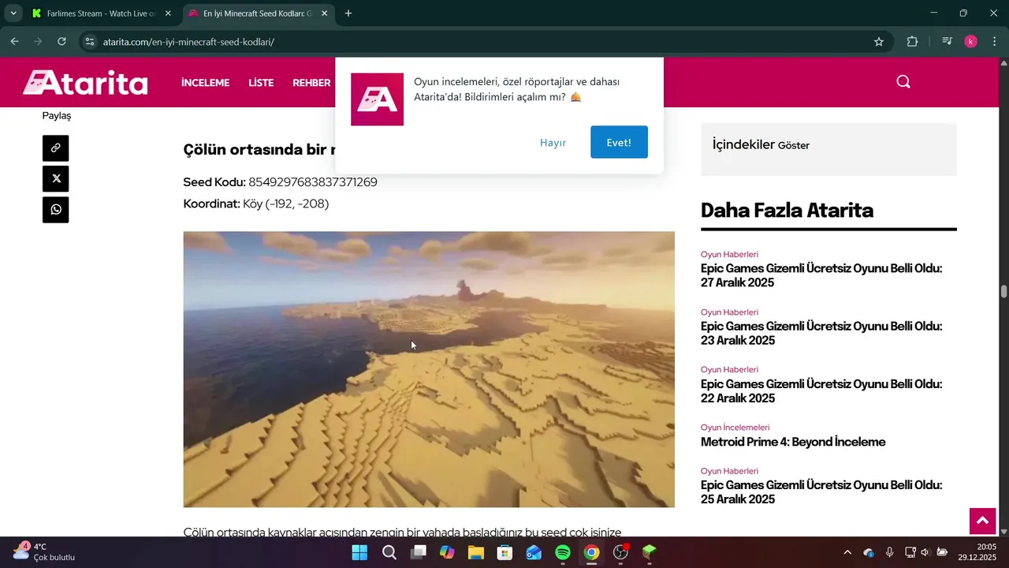Close the Minecraft Seed Kodları tab
The image size is (1009, 568).
(x=324, y=13)
